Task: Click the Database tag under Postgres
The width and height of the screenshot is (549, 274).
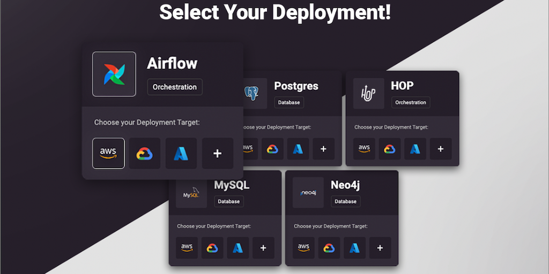Action: [289, 102]
